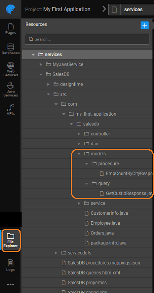
Task: Click the WaveMaker logo icon
Action: 10,9
